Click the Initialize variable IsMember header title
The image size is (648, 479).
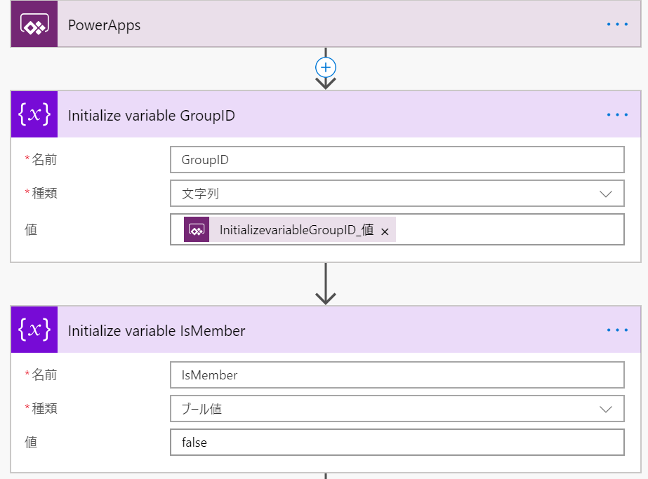click(156, 330)
